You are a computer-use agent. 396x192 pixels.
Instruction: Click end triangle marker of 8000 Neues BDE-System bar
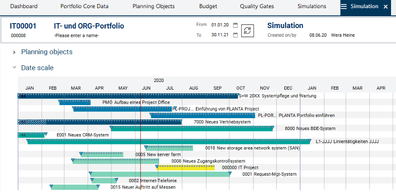click(x=271, y=129)
